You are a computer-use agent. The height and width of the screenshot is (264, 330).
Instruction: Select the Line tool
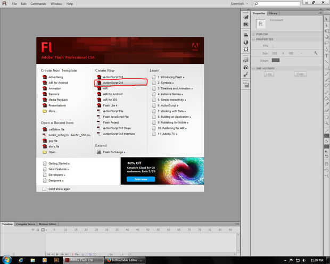tap(326, 62)
